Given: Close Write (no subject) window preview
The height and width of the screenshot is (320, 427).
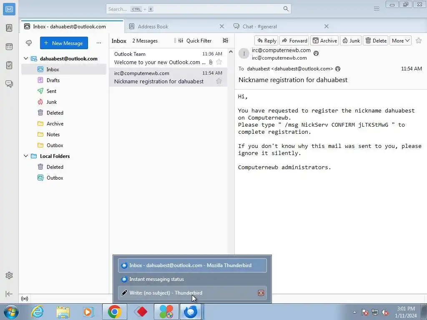Looking at the screenshot, I should point(261,293).
